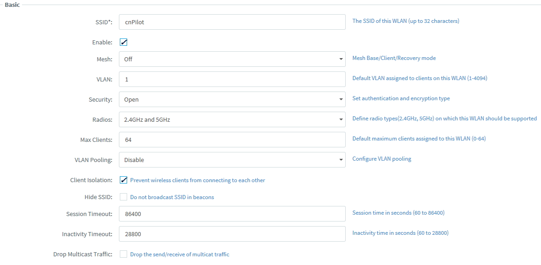Disable the Client Isolation checkbox

pos(123,180)
